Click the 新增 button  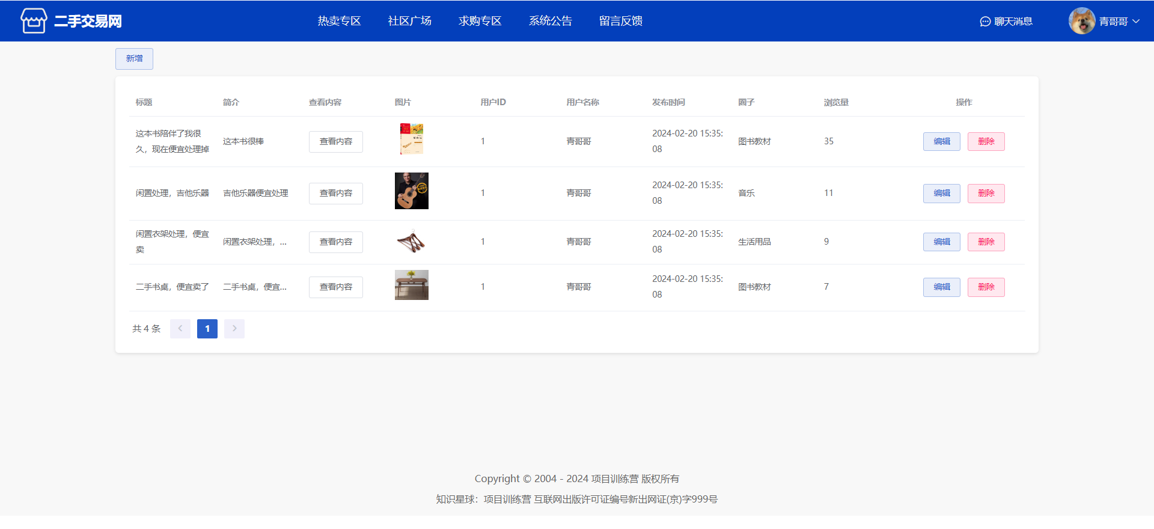(x=134, y=59)
